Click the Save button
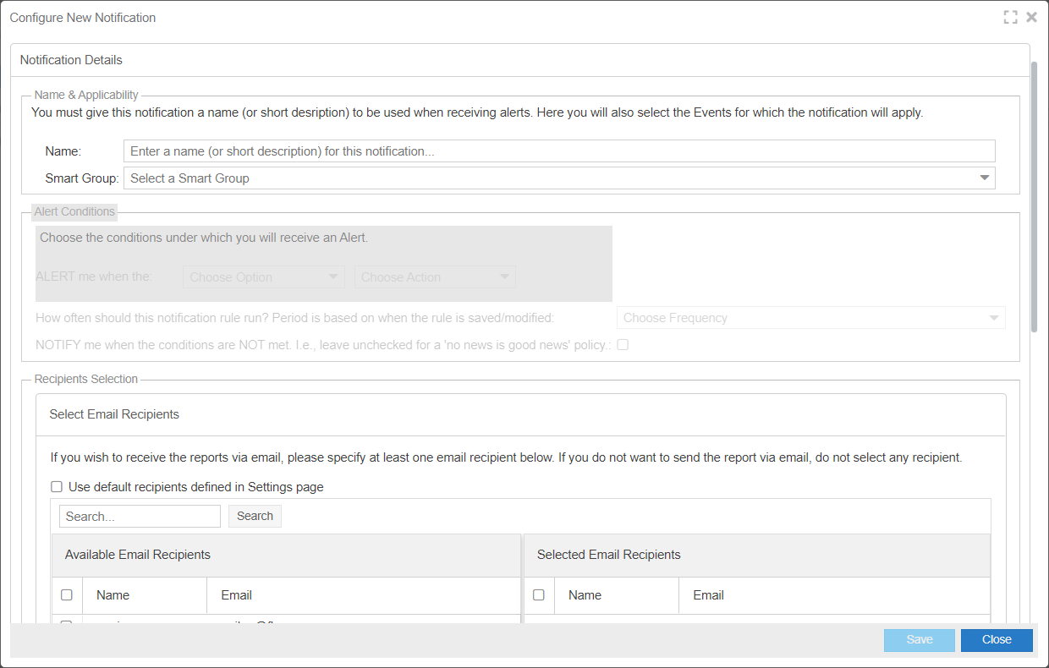 [920, 640]
